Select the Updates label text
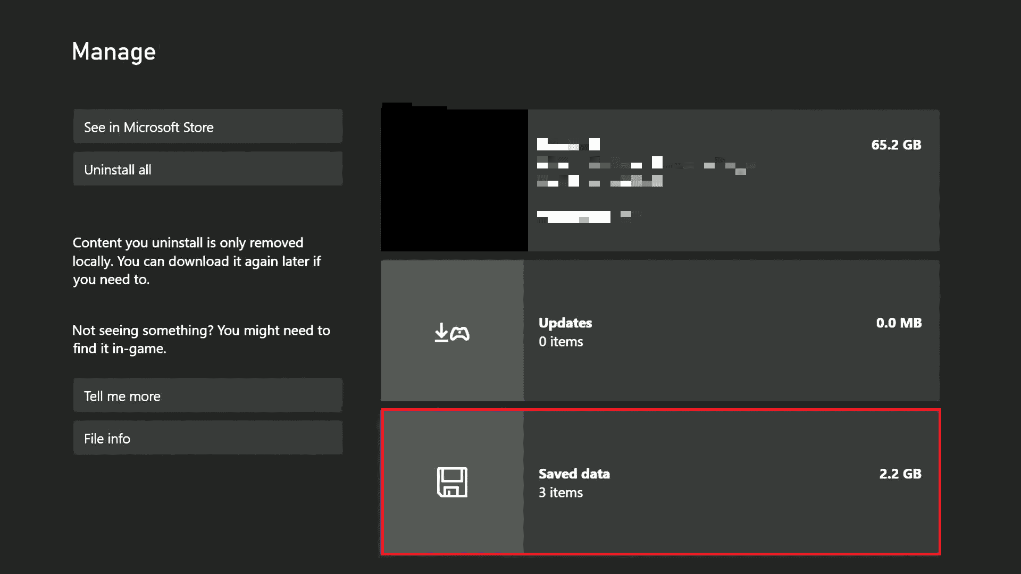Viewport: 1021px width, 574px height. (565, 323)
